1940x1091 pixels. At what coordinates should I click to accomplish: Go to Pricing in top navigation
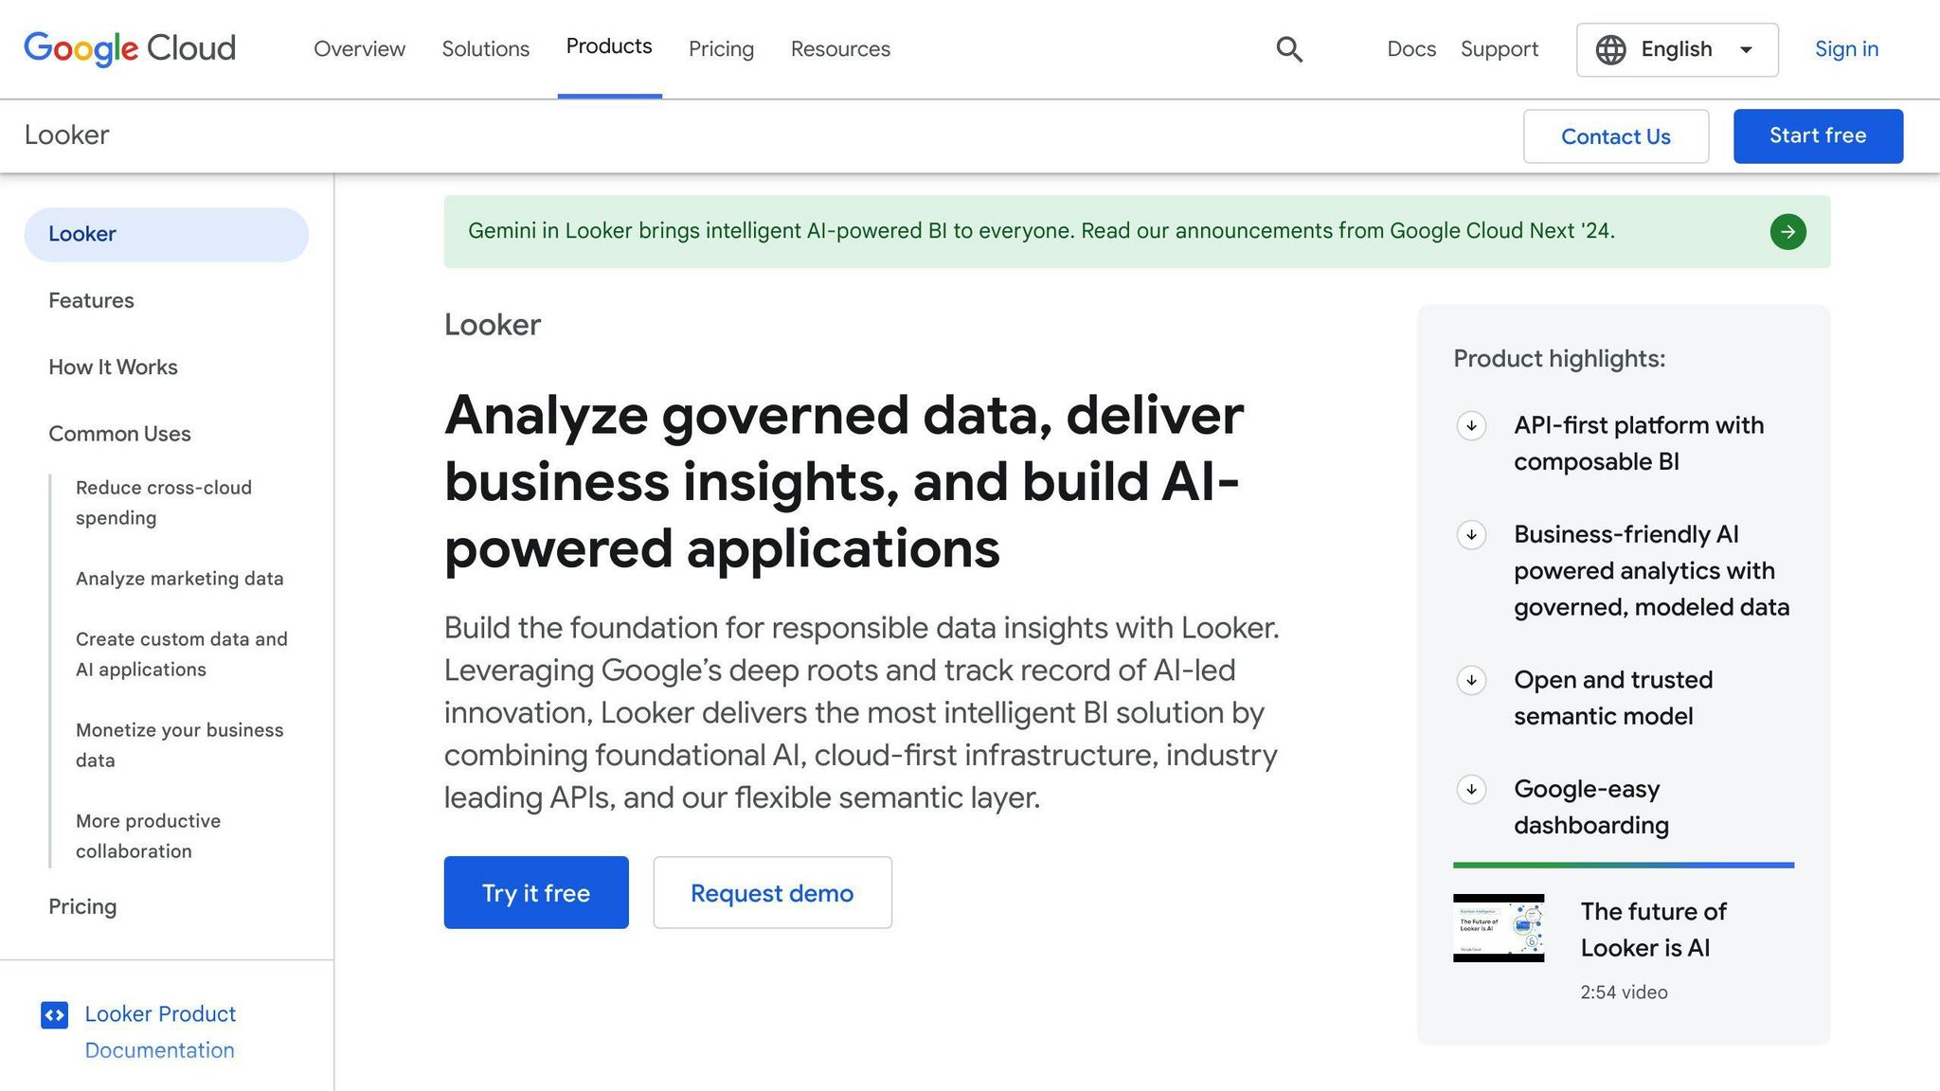point(721,49)
